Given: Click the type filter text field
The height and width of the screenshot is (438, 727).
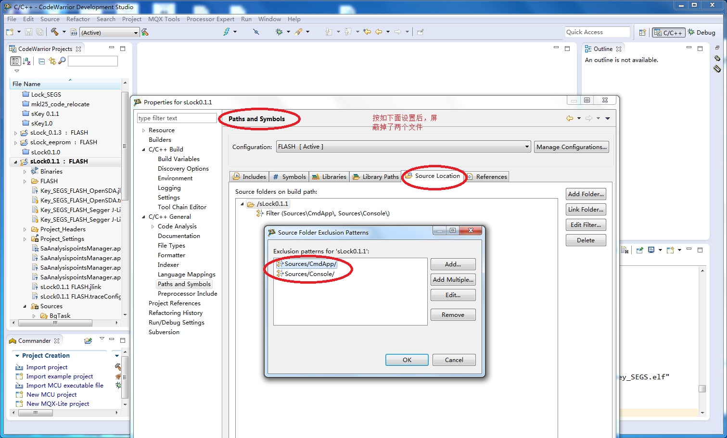Looking at the screenshot, I should (x=177, y=118).
